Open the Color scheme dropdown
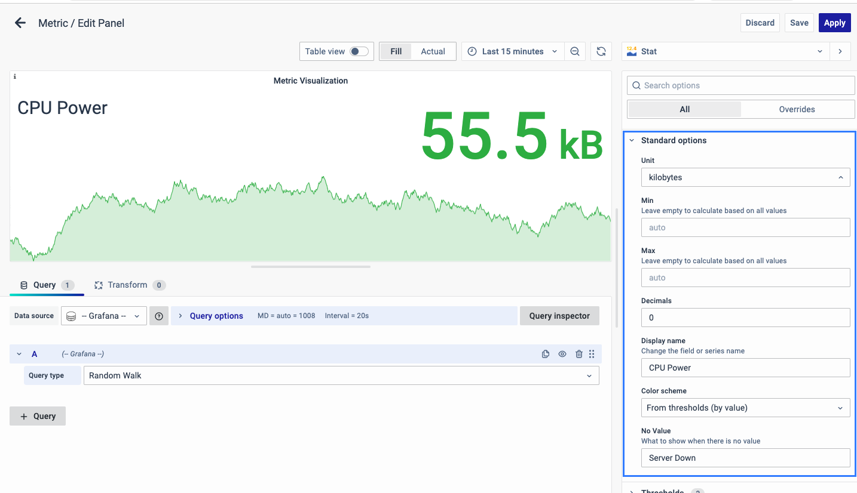857x493 pixels. 745,408
